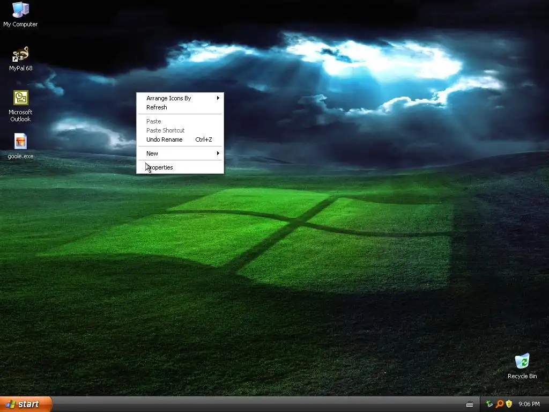Click the Safely Remove Hardware tray icon
The height and width of the screenshot is (412, 549).
489,404
